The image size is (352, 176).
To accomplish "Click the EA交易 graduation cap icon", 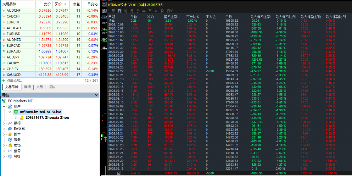I will 10,129.
